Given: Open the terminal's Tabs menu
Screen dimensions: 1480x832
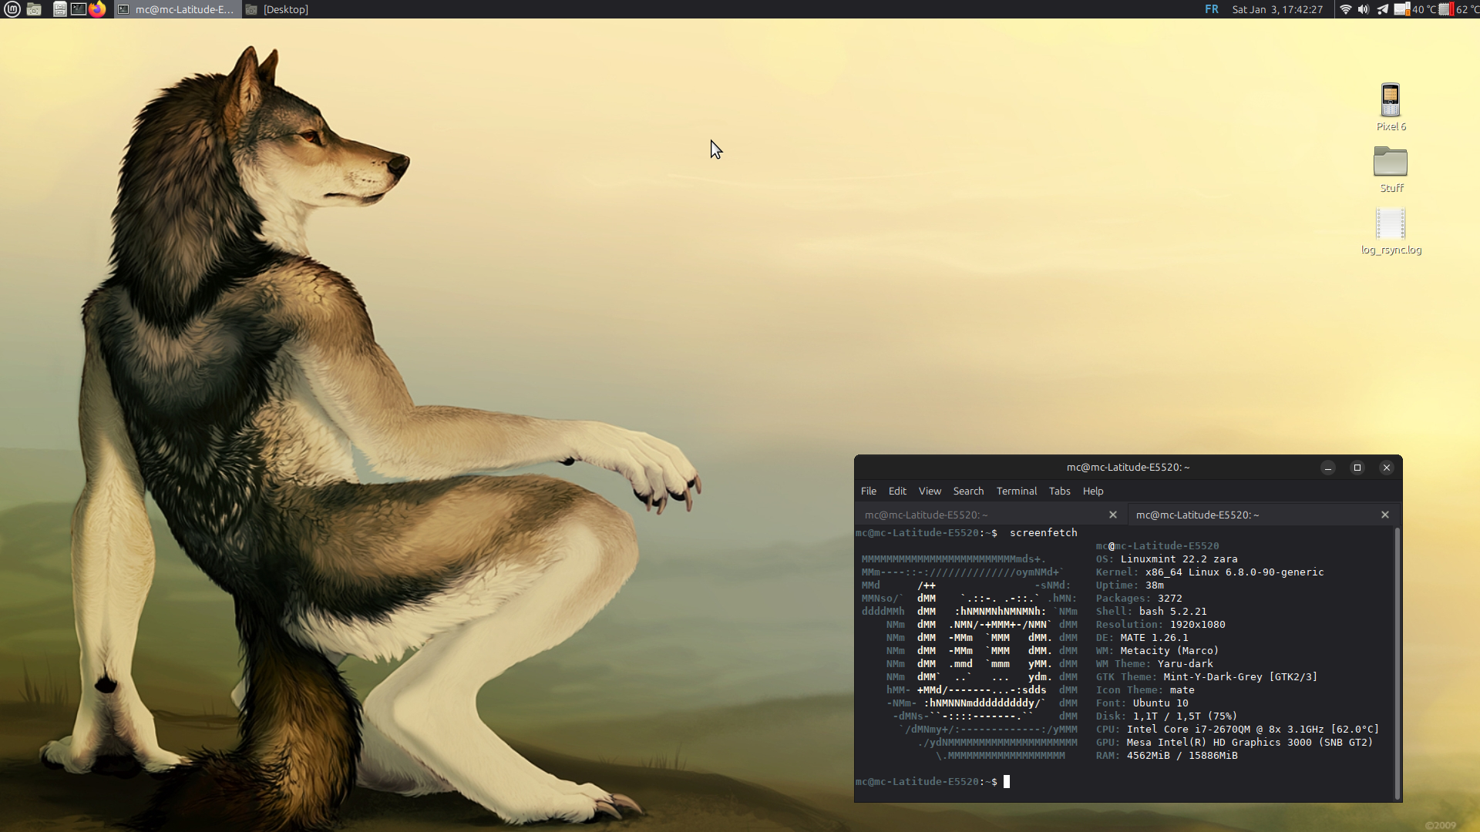Looking at the screenshot, I should (x=1059, y=491).
